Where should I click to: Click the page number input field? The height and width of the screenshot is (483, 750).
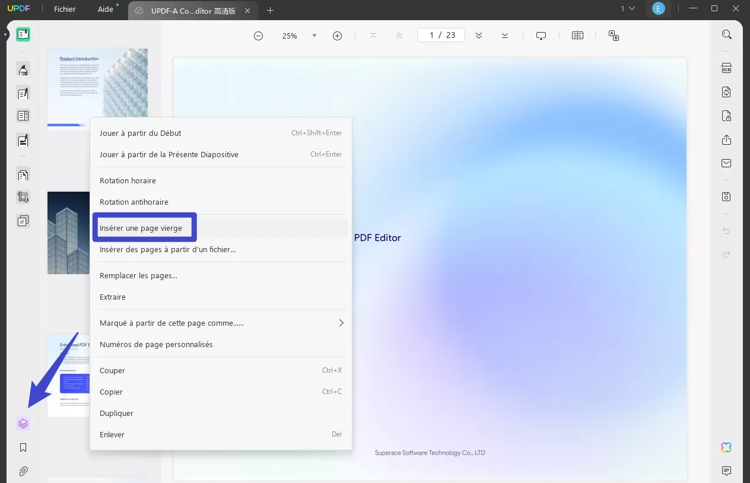point(441,35)
